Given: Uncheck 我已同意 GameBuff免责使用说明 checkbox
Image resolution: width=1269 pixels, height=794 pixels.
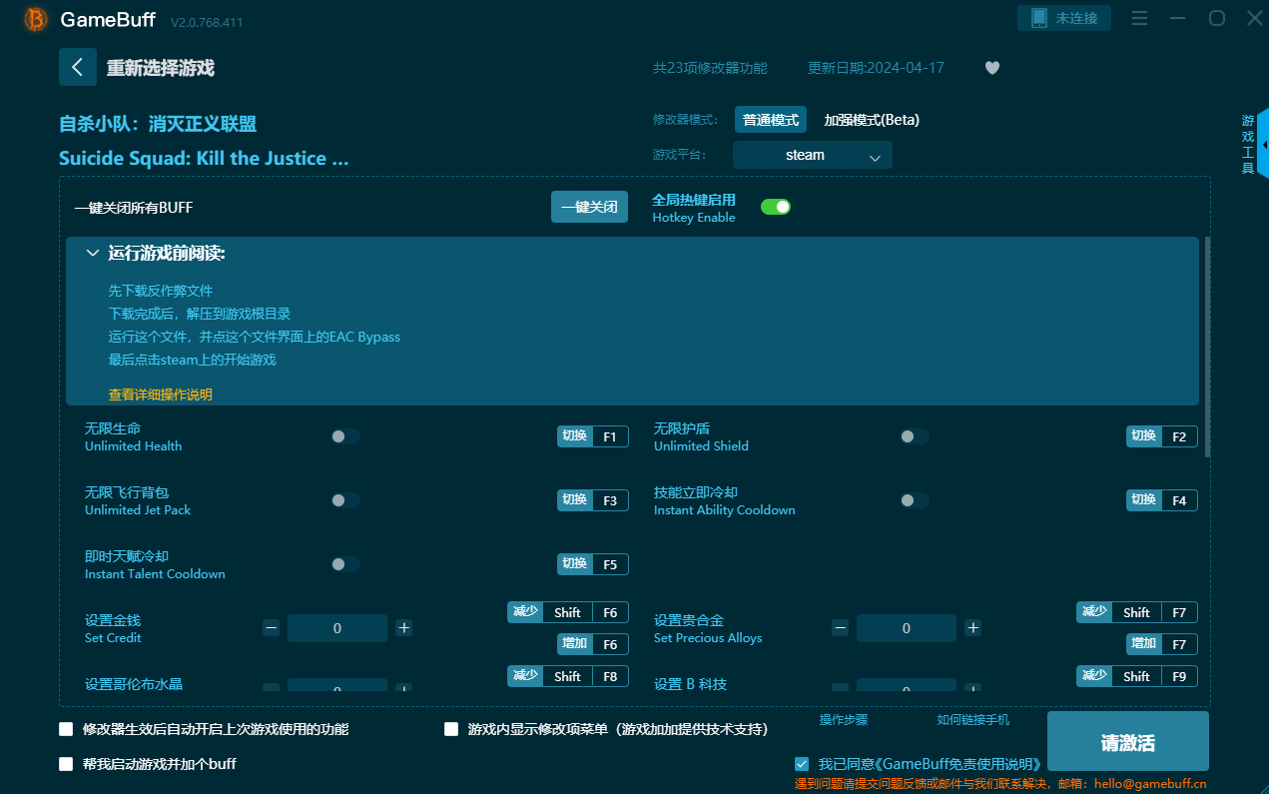Looking at the screenshot, I should (x=802, y=764).
